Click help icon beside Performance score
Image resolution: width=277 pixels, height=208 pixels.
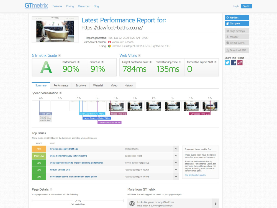tap(78, 62)
